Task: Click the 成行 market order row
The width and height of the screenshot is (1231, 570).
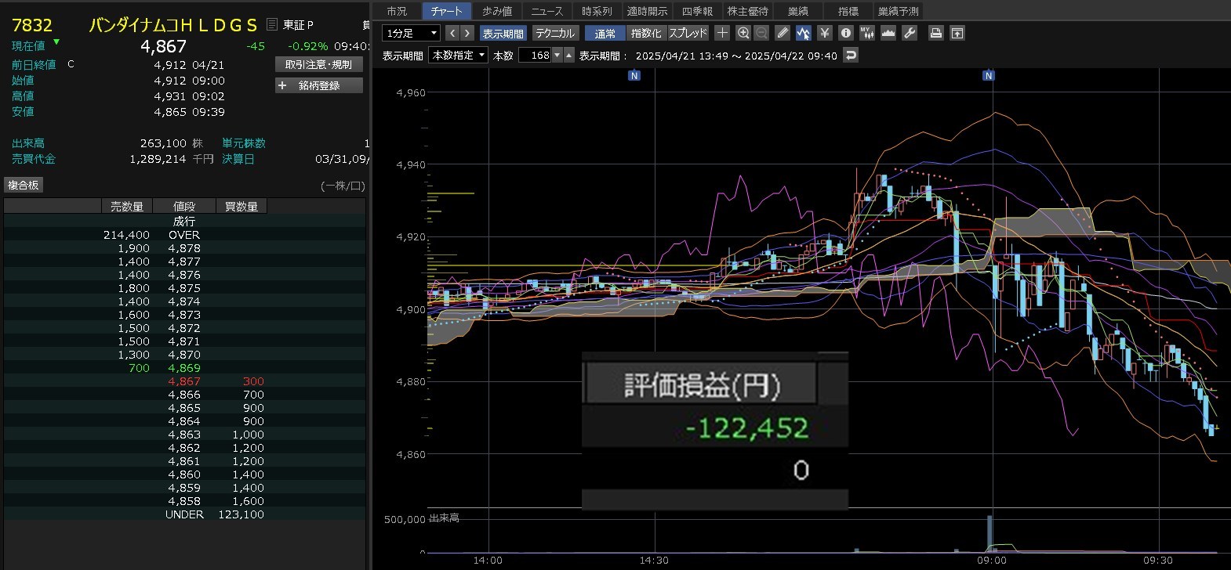Action: coord(184,222)
